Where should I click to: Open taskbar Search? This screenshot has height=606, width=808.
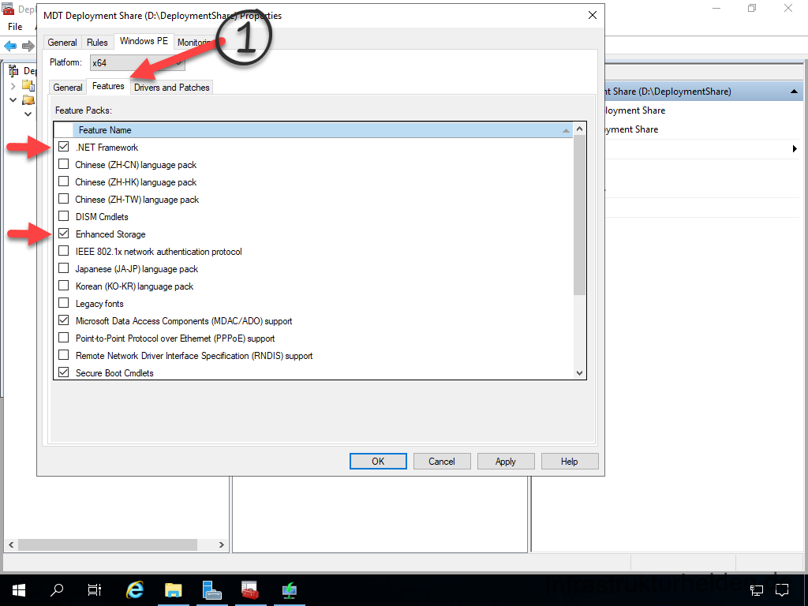[57, 590]
